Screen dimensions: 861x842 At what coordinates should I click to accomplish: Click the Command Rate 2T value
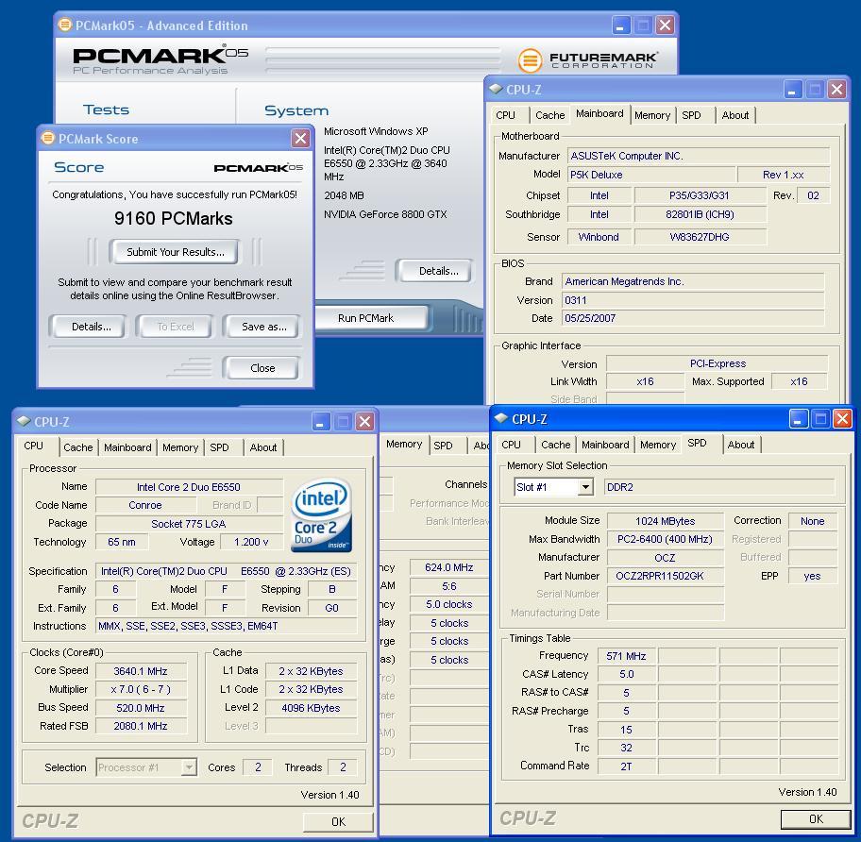627,766
